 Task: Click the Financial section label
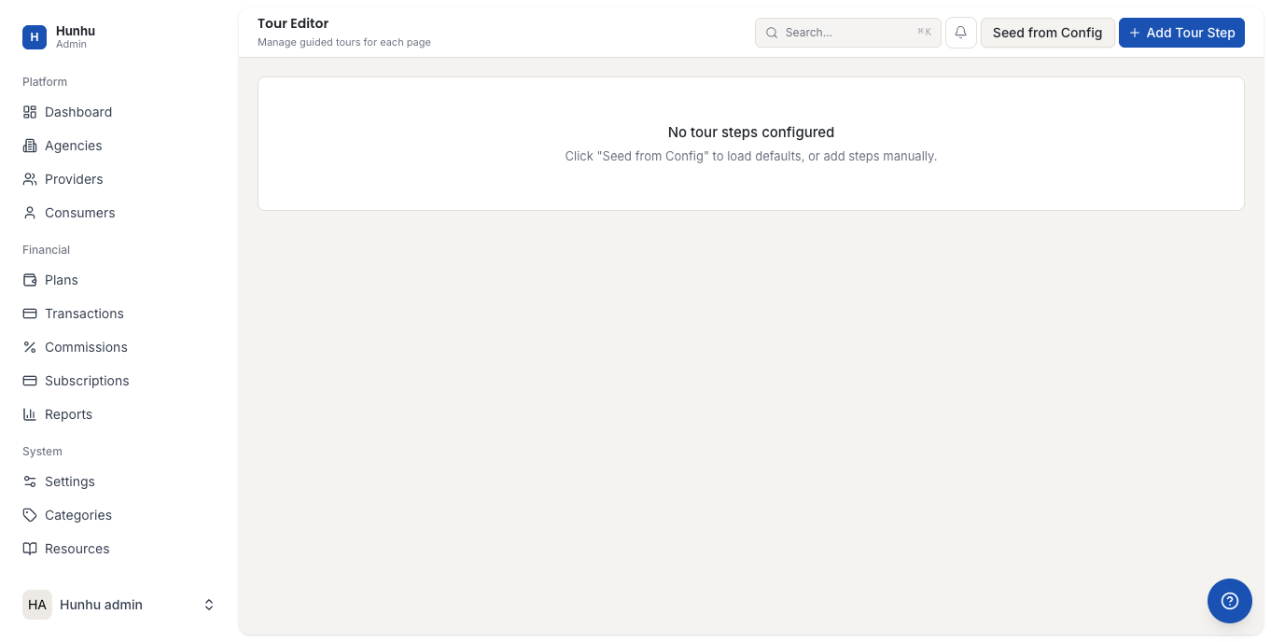[46, 250]
